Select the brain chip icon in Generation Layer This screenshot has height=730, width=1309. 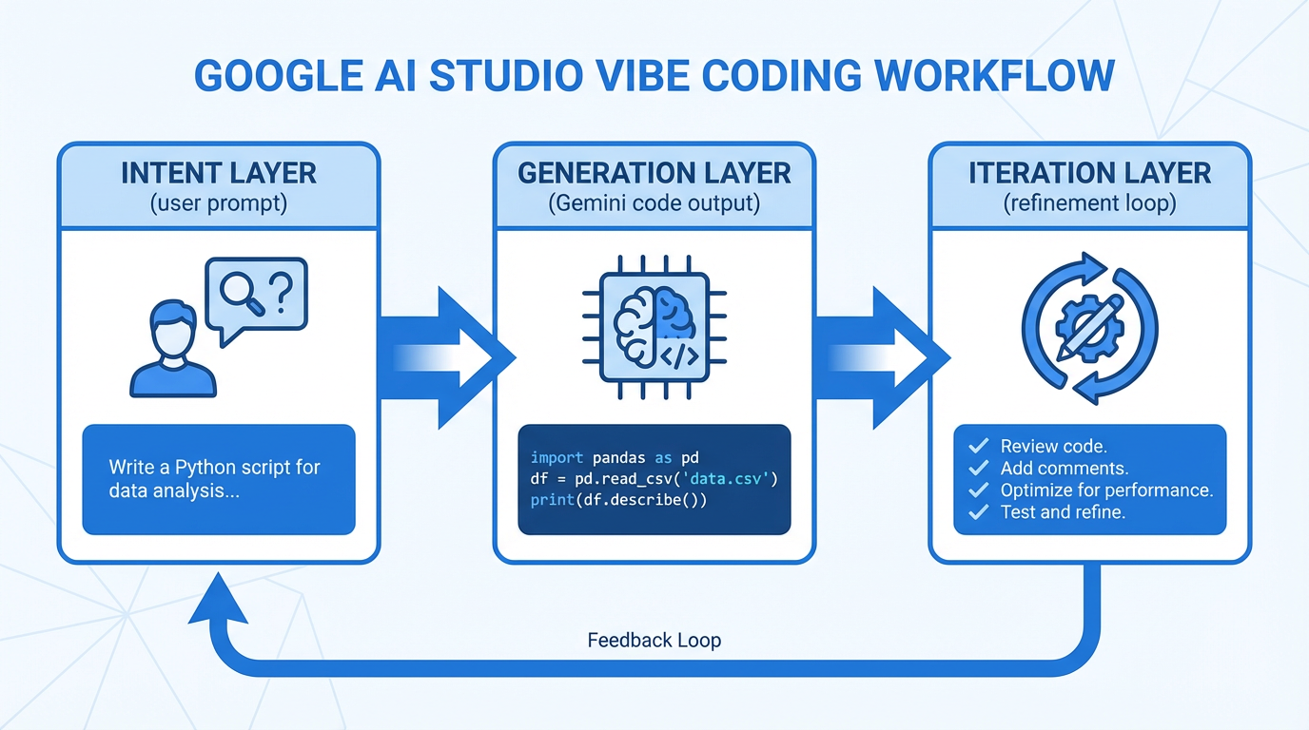[654, 326]
